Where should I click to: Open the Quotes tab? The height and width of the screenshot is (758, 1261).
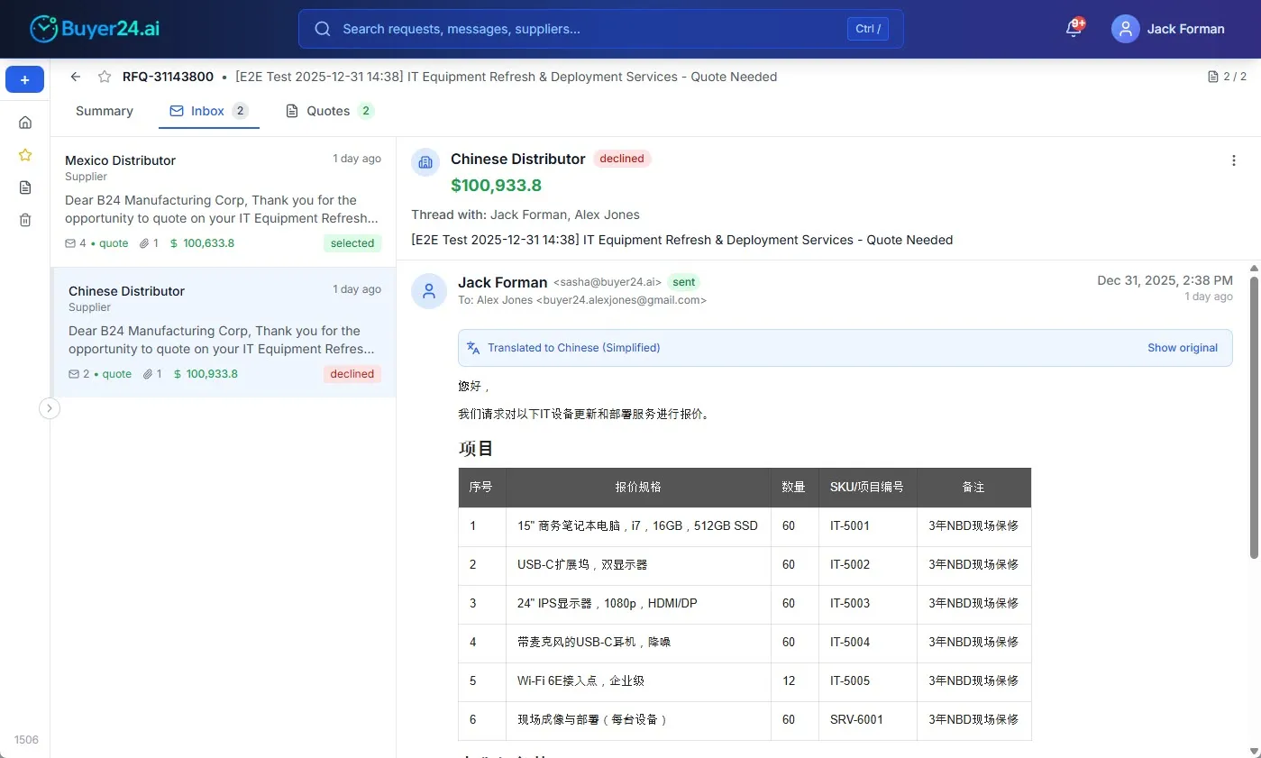tap(329, 111)
